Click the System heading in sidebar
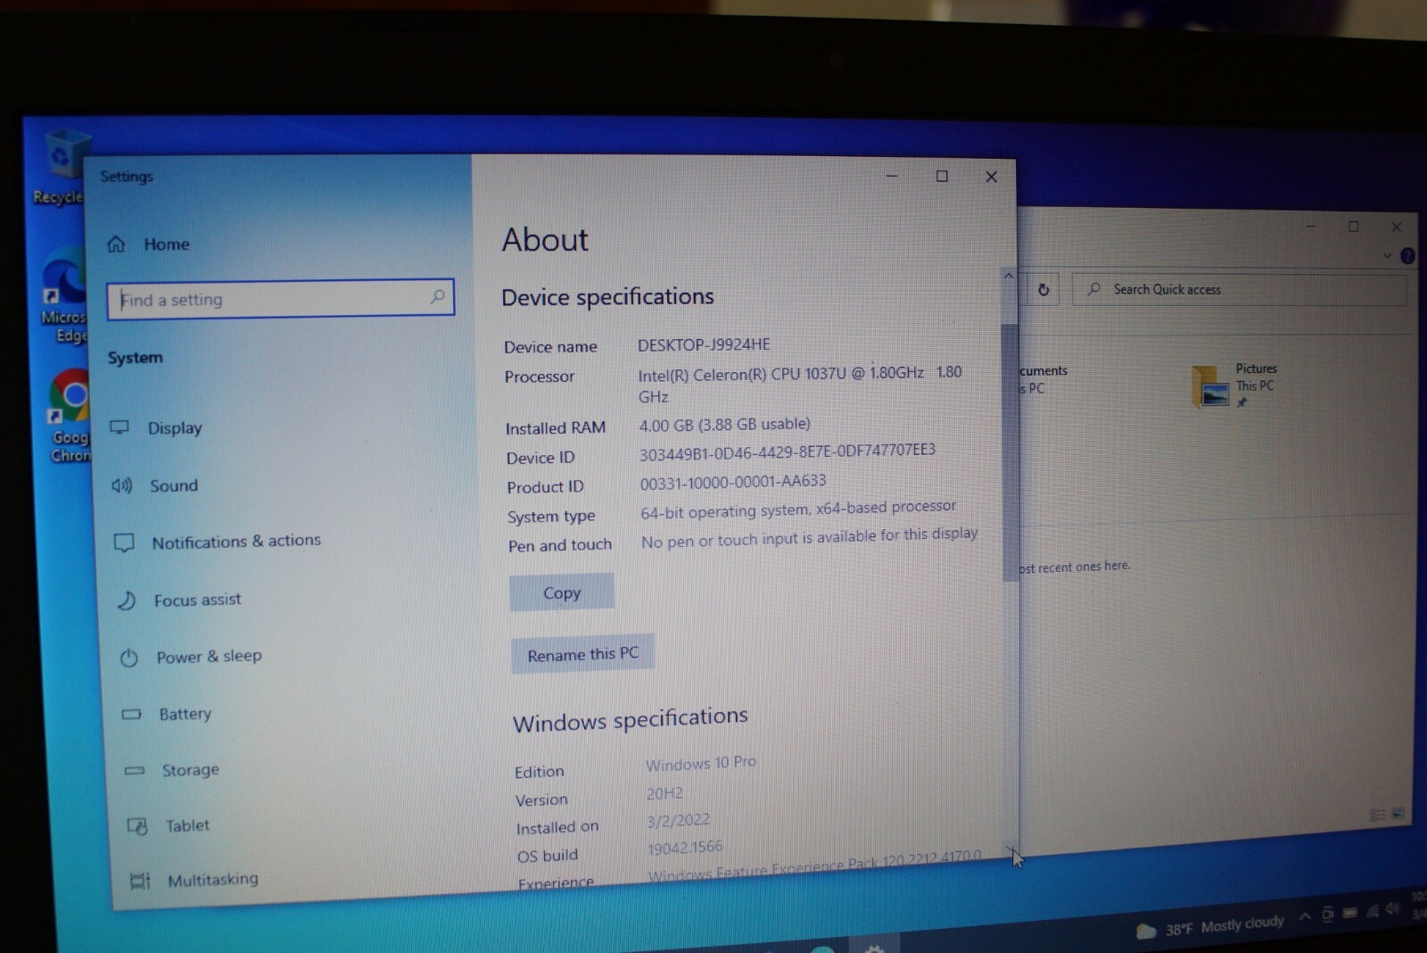The width and height of the screenshot is (1427, 953). (136, 358)
